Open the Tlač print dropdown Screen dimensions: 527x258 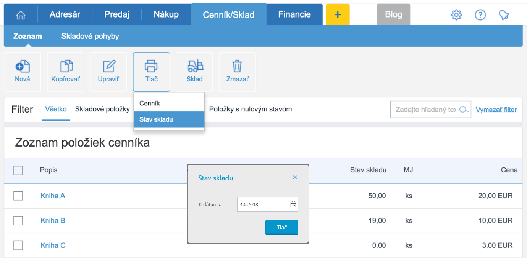152,72
